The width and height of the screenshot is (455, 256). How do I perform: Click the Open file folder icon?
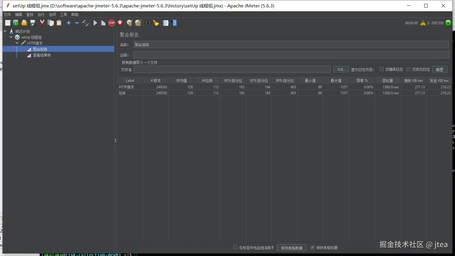pos(24,23)
